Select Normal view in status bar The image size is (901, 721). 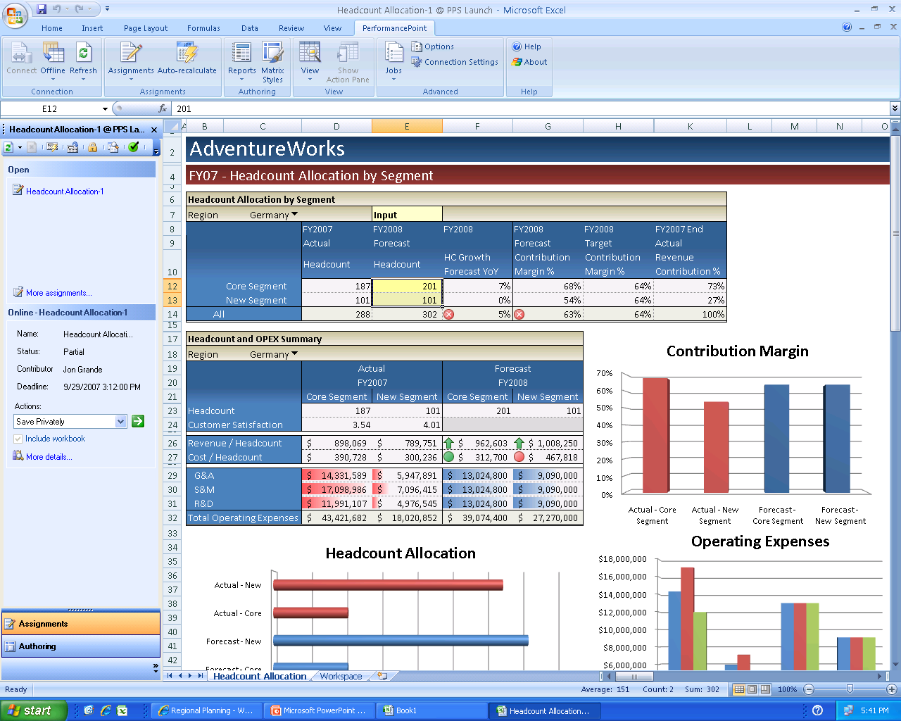[x=739, y=689]
